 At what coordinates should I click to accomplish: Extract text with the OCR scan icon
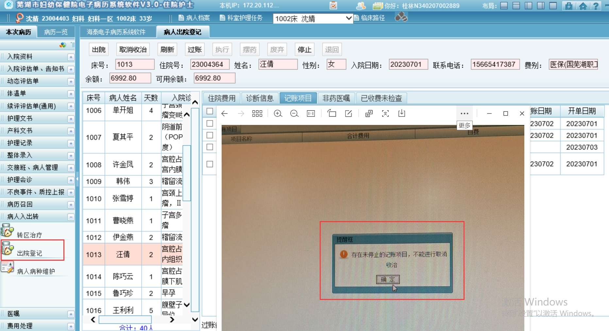click(x=385, y=113)
